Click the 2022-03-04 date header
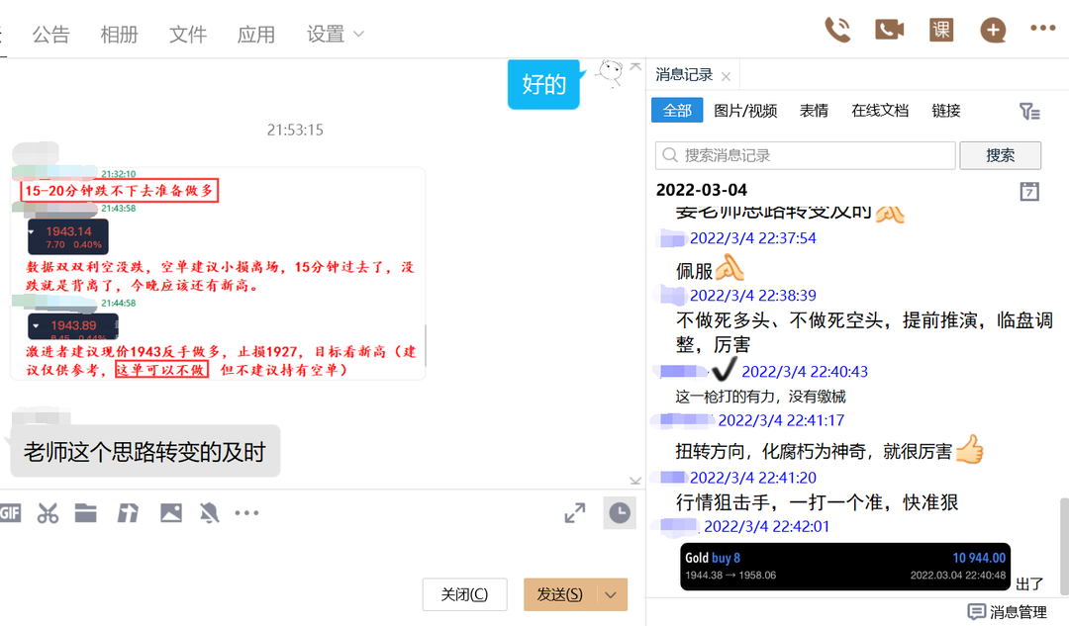The image size is (1069, 626). click(702, 190)
